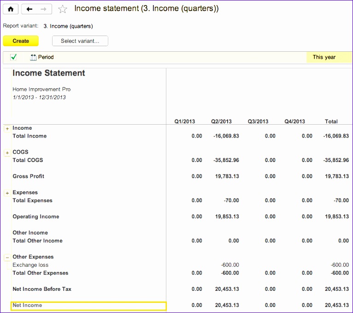Click the Report variant value text
The width and height of the screenshot is (353, 313).
point(68,26)
